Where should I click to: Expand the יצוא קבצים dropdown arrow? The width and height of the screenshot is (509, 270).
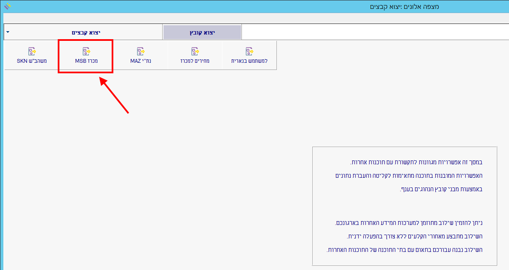(x=8, y=32)
